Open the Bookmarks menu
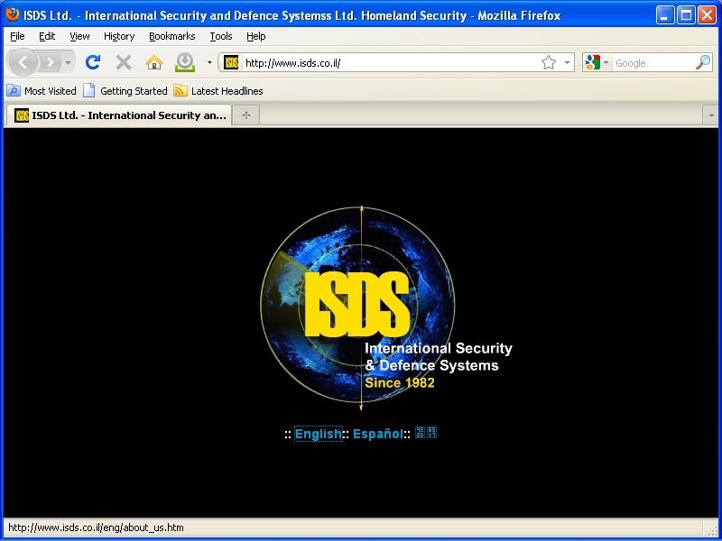 click(171, 36)
